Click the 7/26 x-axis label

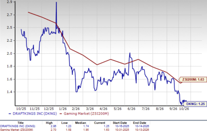145,109
